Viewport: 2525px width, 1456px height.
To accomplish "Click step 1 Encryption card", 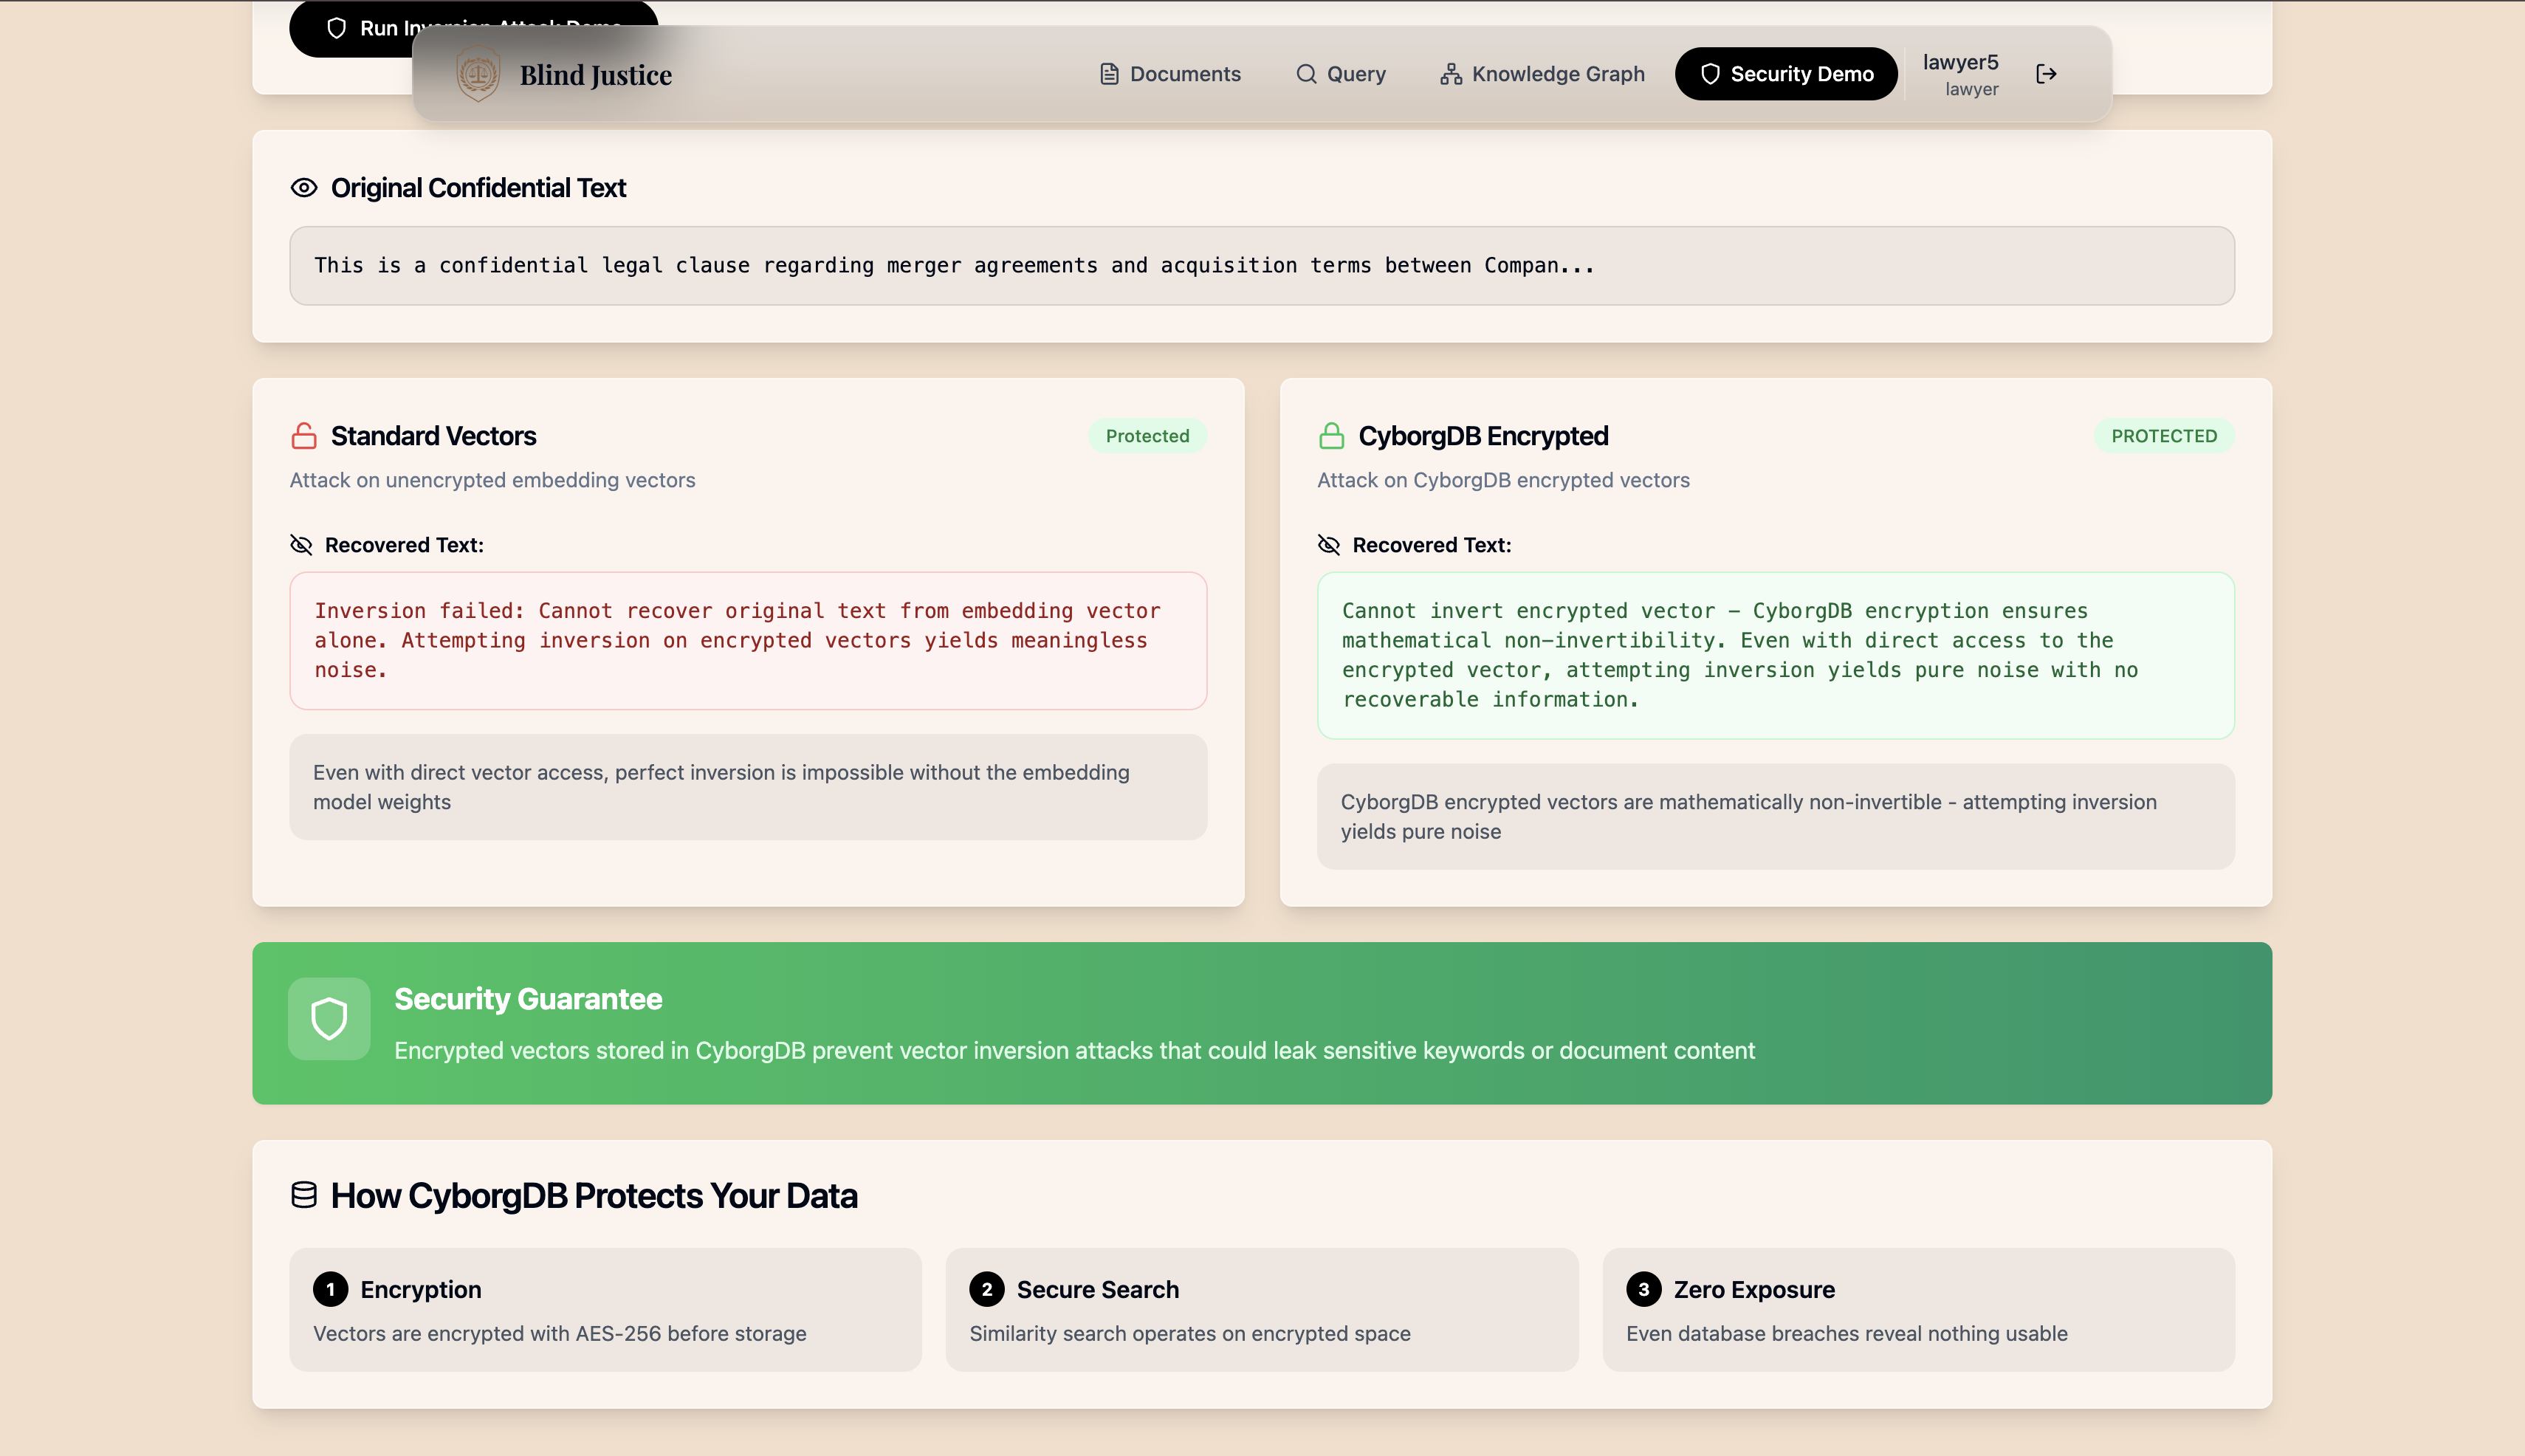I will pyautogui.click(x=605, y=1309).
